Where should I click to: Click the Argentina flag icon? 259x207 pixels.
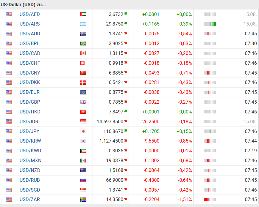tap(83, 24)
